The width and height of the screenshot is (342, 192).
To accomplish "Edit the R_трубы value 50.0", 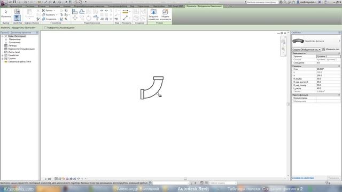I will click(x=328, y=79).
